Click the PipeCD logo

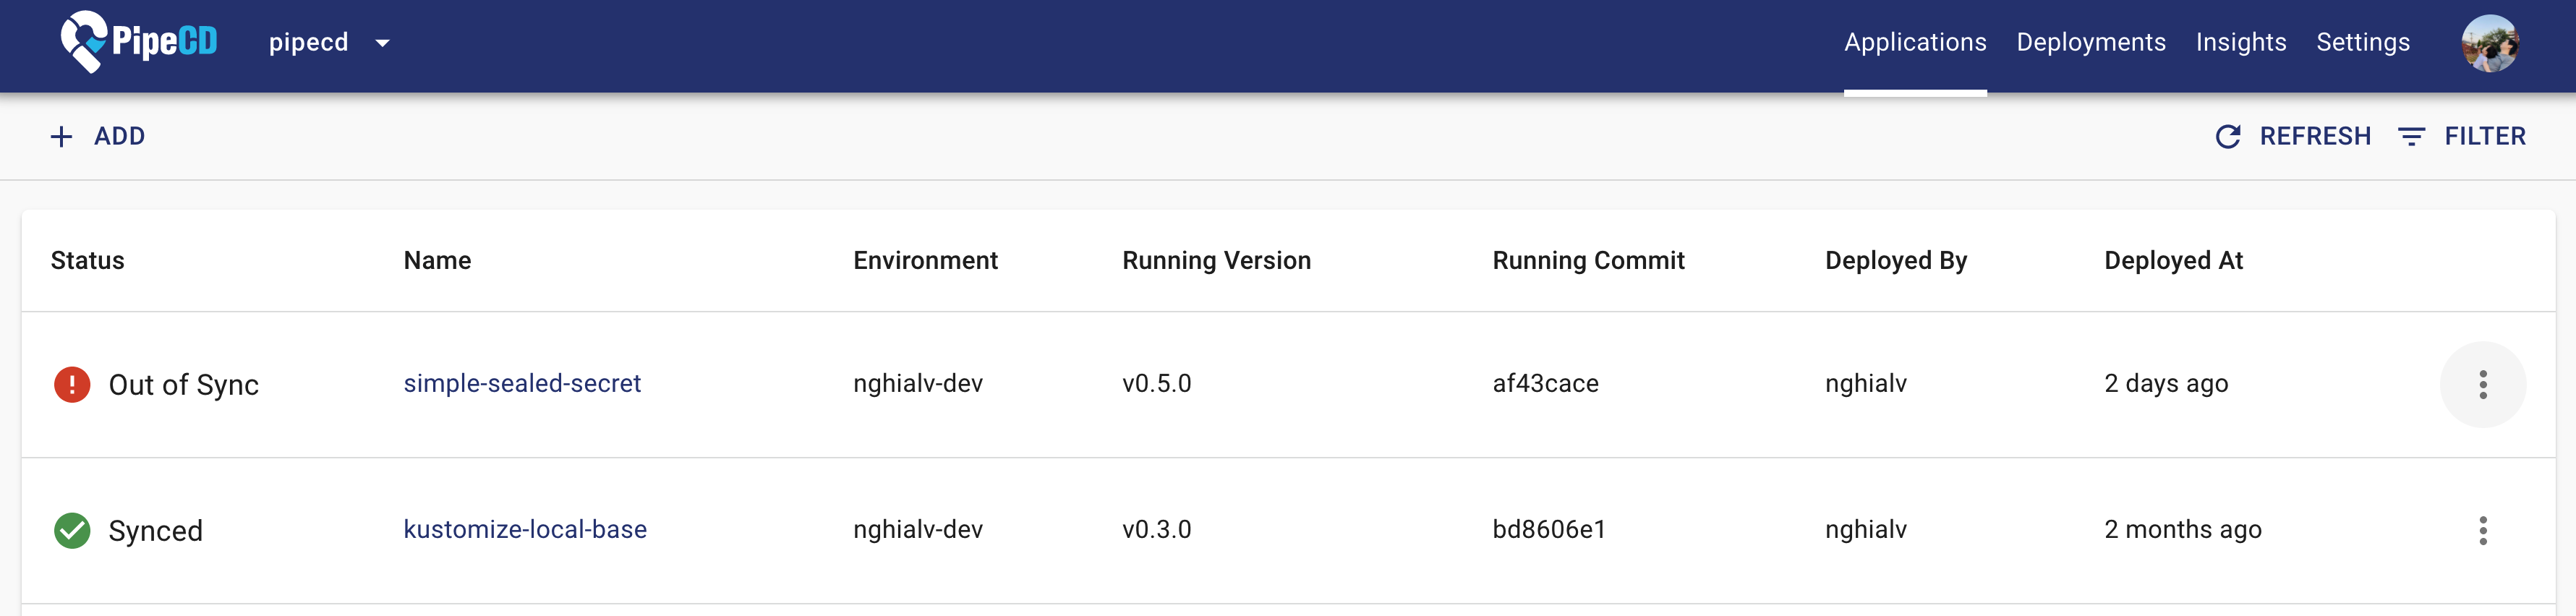pos(138,42)
